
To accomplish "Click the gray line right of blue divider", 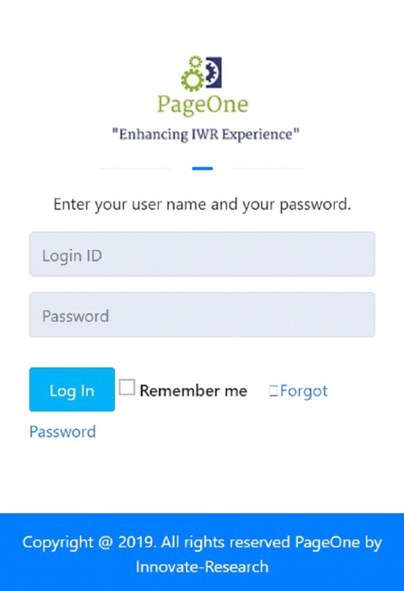I will coord(268,169).
